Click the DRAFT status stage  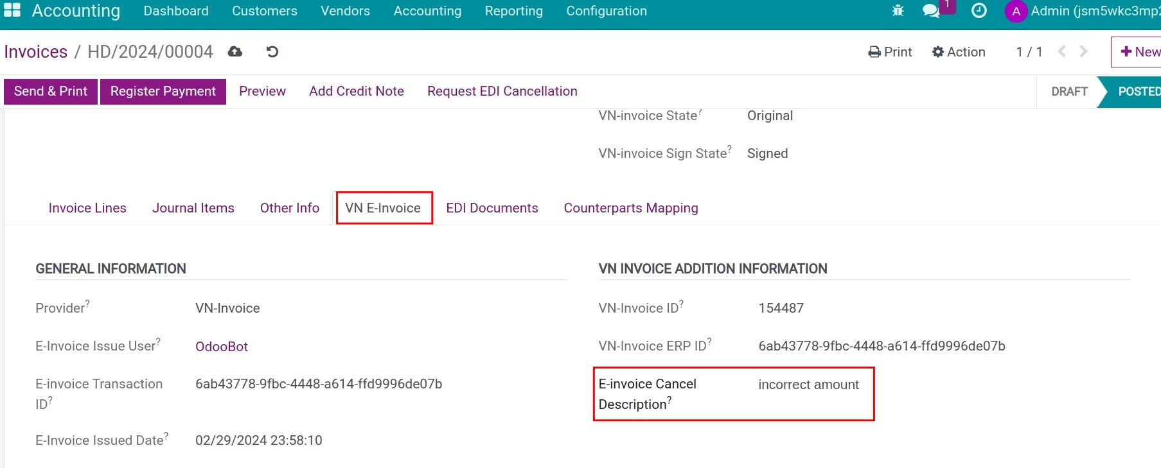coord(1069,91)
